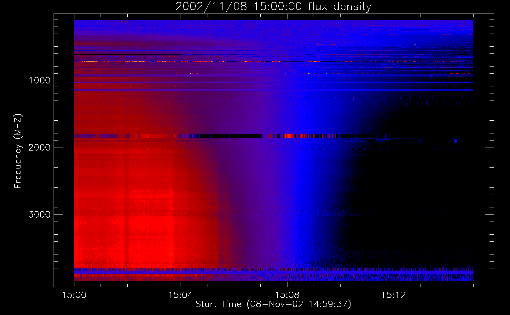Viewport: 510px width, 315px height.
Task: Click the 15:00 time tick label
Action: click(74, 295)
